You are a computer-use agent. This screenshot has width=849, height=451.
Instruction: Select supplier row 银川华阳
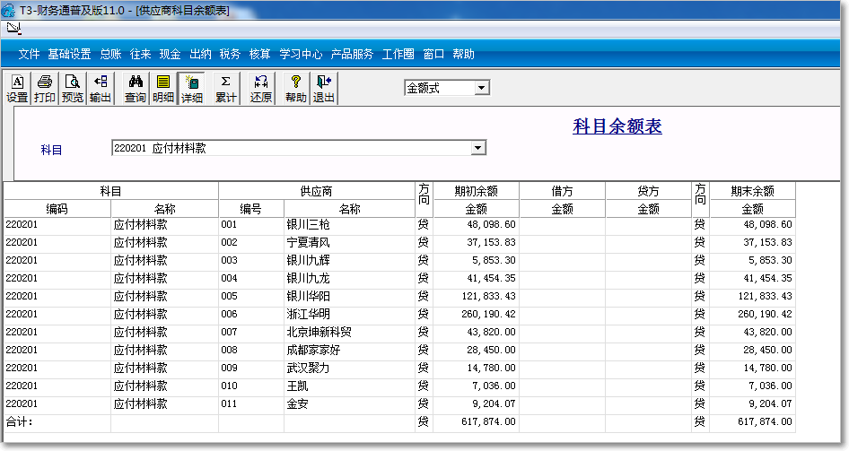399,296
